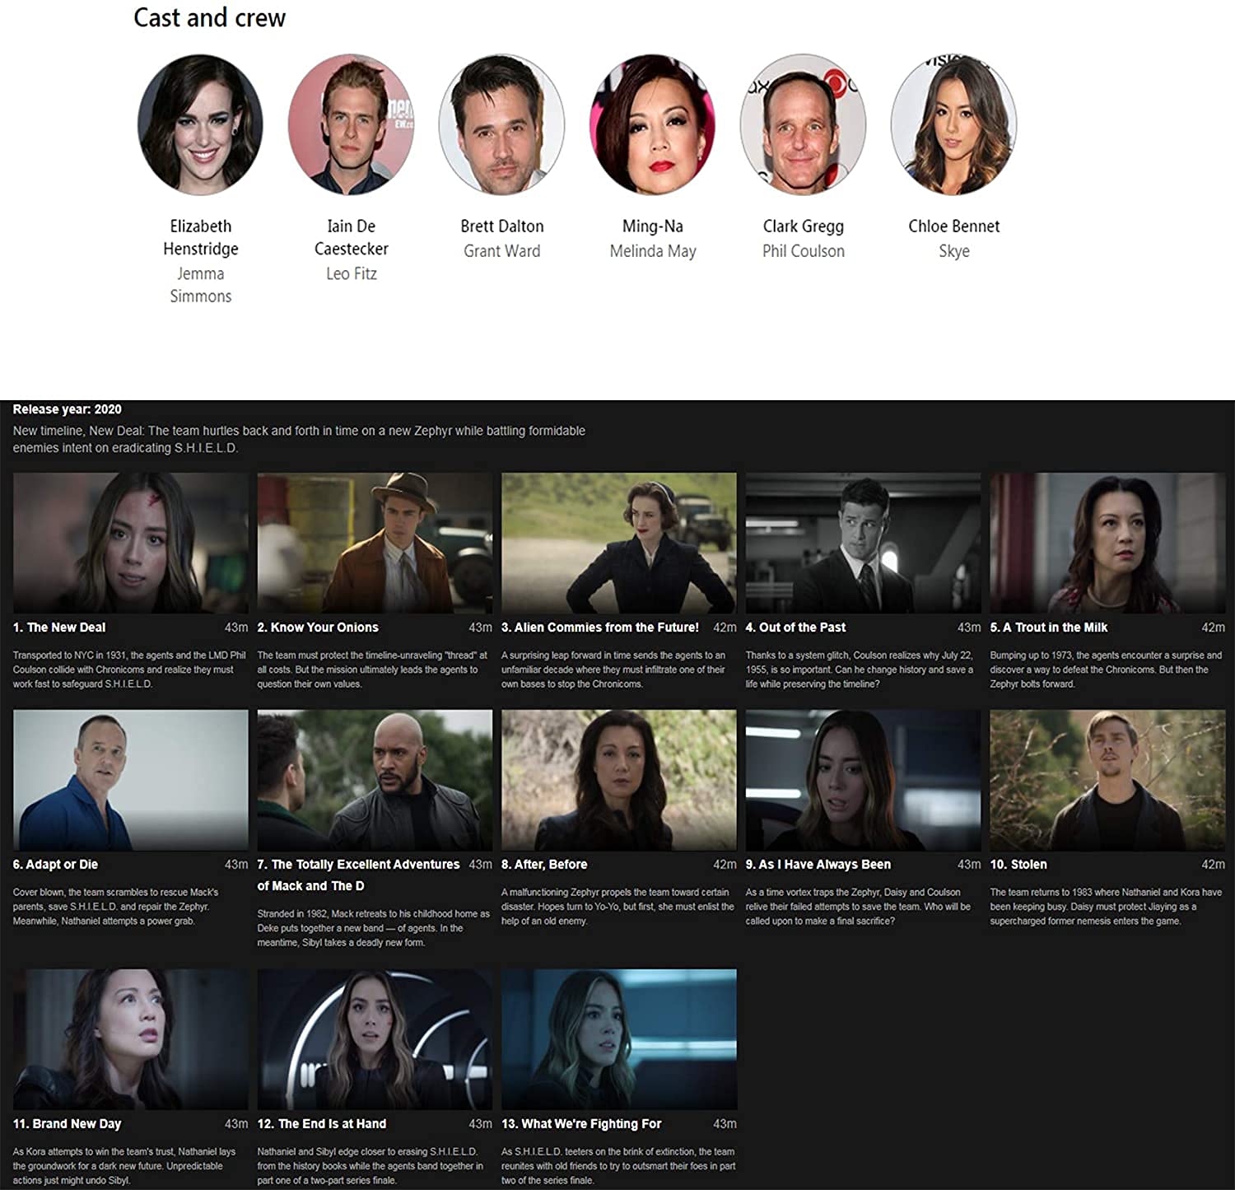Click Iain De Caestecker's cast photo

click(351, 124)
